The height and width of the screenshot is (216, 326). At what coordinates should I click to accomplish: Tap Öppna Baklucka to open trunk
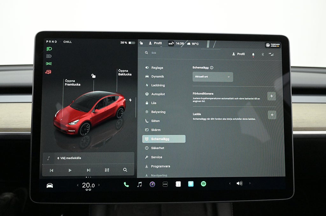(x=125, y=73)
